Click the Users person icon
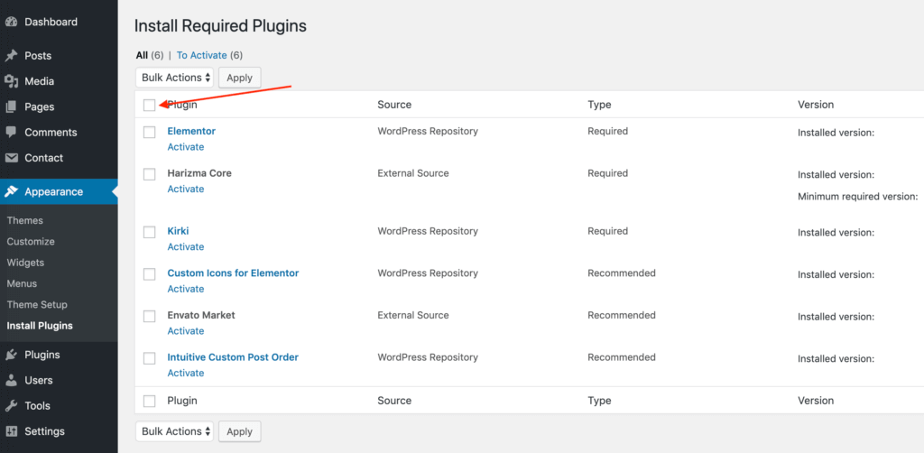The width and height of the screenshot is (924, 453). (12, 380)
